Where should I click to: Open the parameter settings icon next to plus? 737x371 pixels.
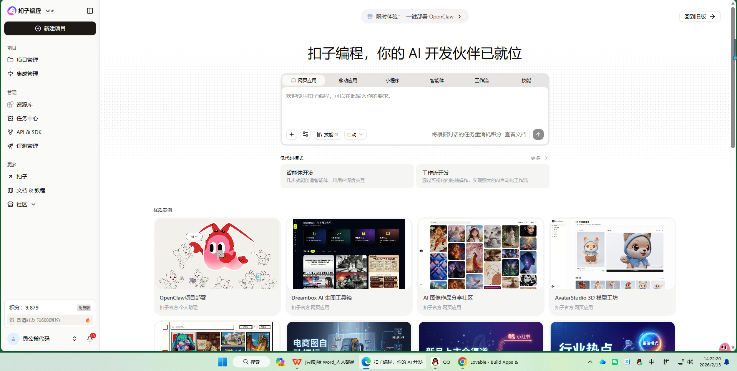click(x=305, y=134)
